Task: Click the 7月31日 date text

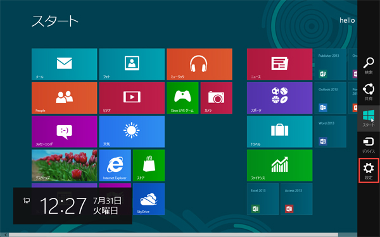Action: [107, 200]
